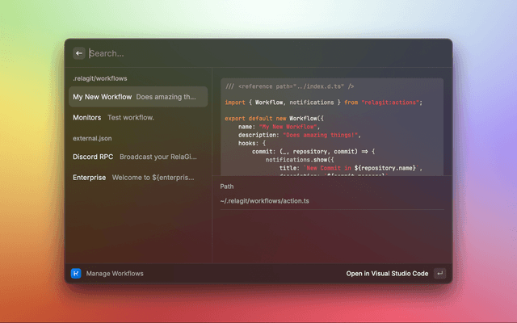Click the .relagit/workflows section header
The height and width of the screenshot is (323, 517).
100,78
